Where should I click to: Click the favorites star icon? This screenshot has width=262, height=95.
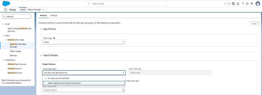coord(225,4)
